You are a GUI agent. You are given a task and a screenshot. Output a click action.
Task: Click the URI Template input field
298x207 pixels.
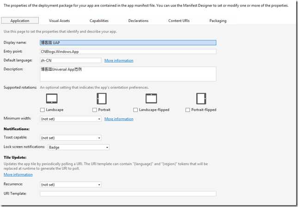[x=128, y=194]
